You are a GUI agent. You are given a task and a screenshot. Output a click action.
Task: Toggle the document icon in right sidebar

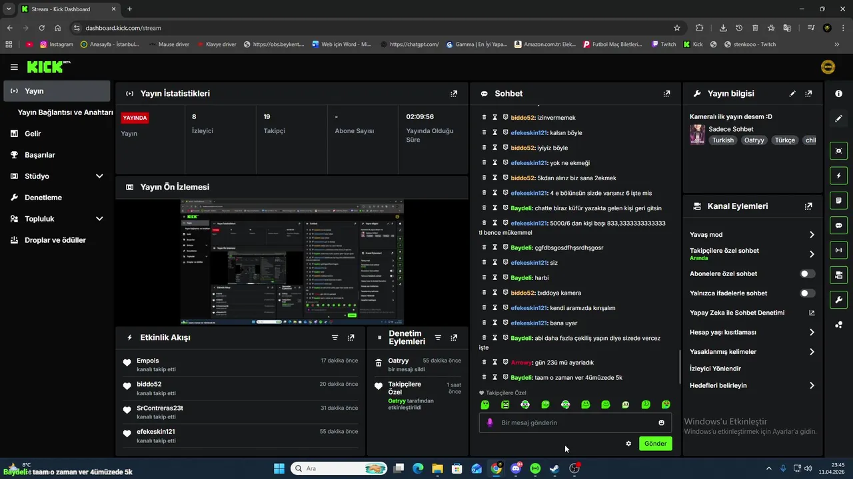tap(839, 200)
